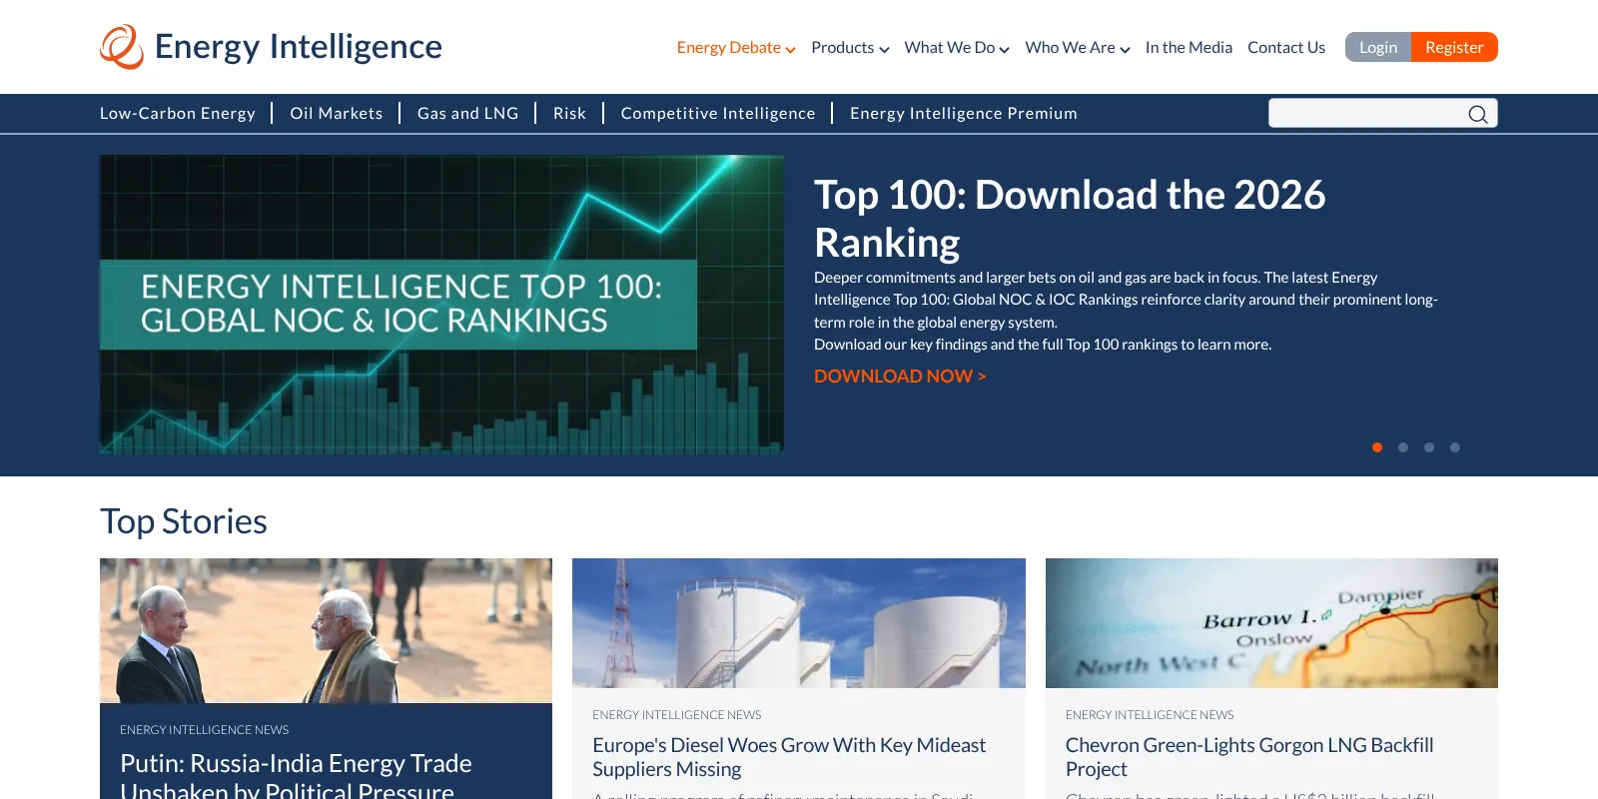Expand the Energy Debate dropdown
The height and width of the screenshot is (799, 1598).
point(736,48)
